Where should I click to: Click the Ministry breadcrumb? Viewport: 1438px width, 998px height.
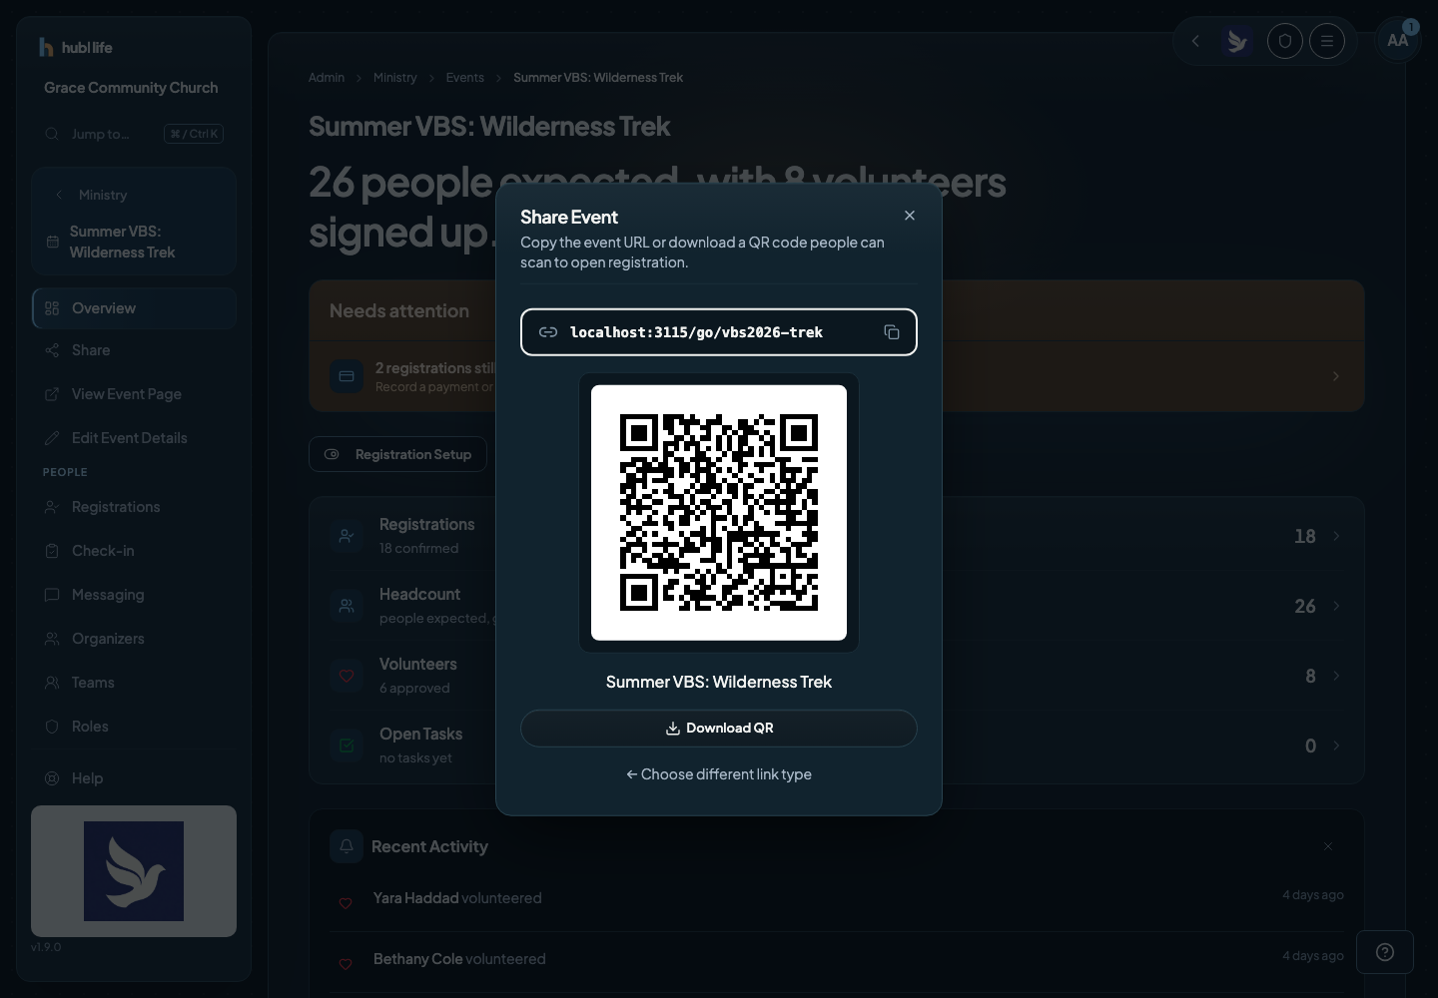pyautogui.click(x=395, y=78)
